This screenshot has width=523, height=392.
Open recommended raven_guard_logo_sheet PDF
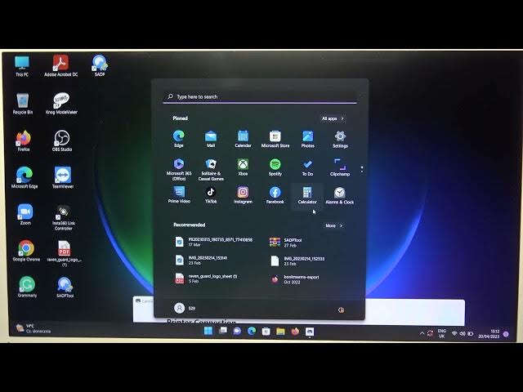(207, 278)
